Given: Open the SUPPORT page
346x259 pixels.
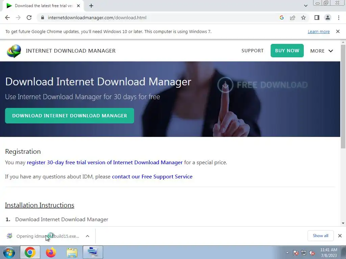Looking at the screenshot, I should click(252, 51).
